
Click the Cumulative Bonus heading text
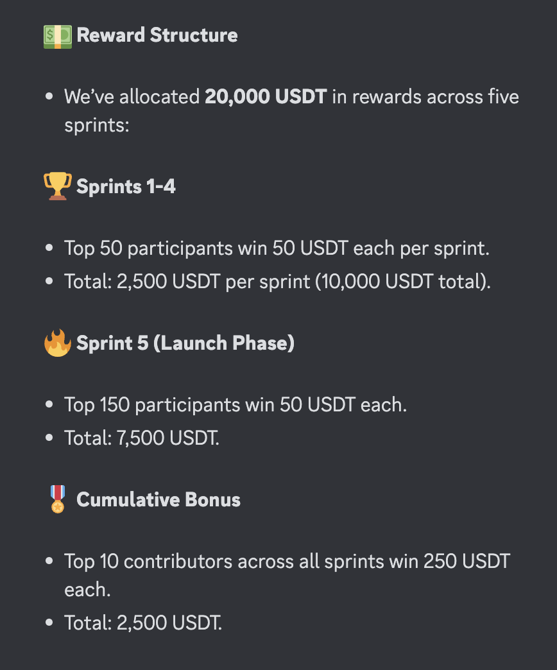tap(159, 499)
